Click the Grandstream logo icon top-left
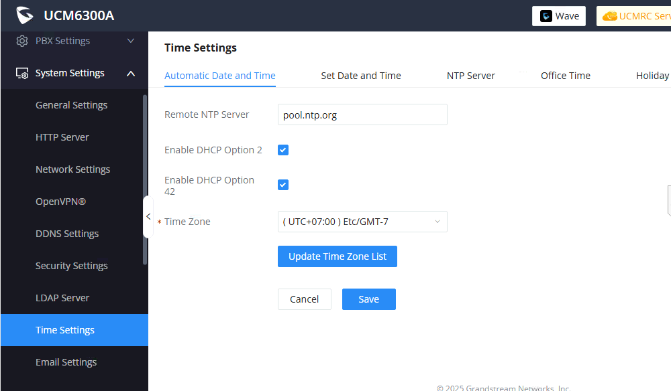This screenshot has height=391, width=671. tap(24, 15)
